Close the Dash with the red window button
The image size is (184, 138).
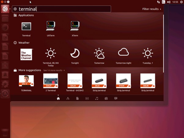tap(2, 2)
